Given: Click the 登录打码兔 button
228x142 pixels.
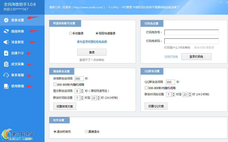Looking at the screenshot, I should click(x=196, y=57).
